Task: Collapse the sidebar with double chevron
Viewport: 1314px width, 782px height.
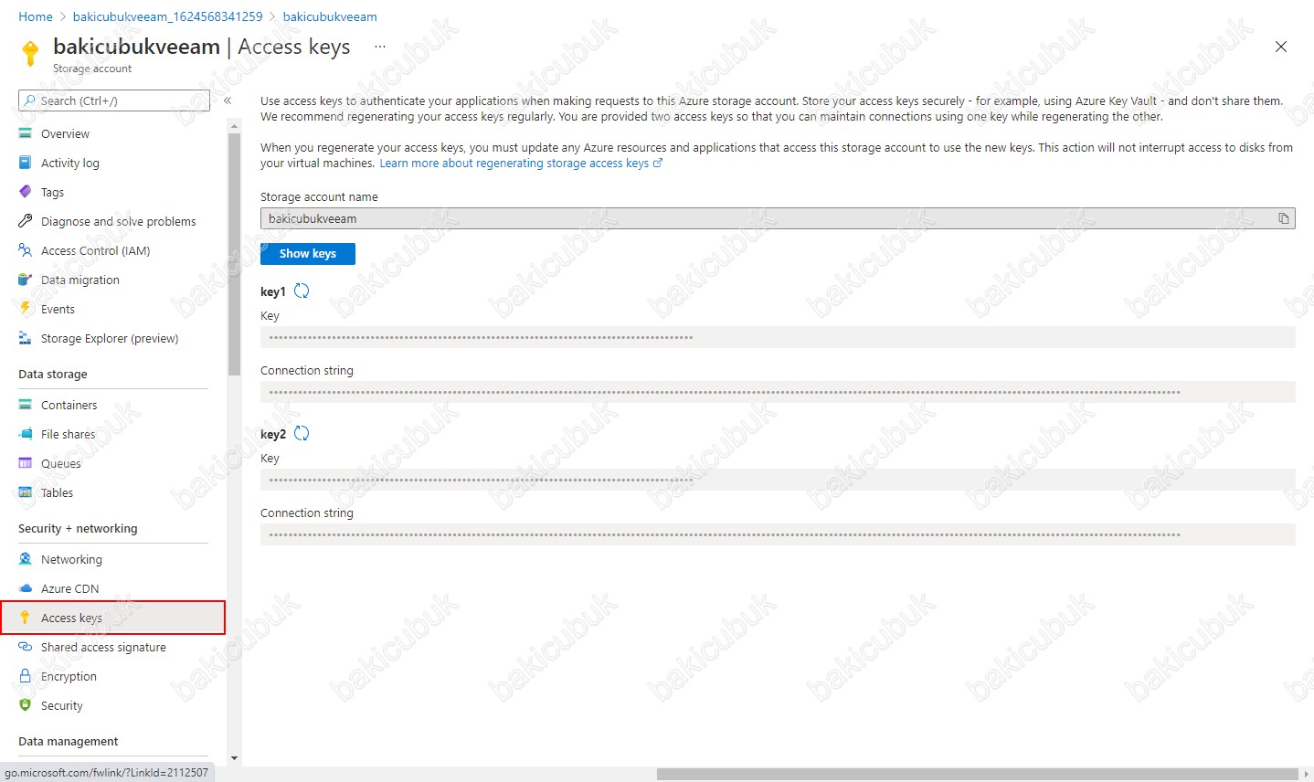Action: pos(228,100)
